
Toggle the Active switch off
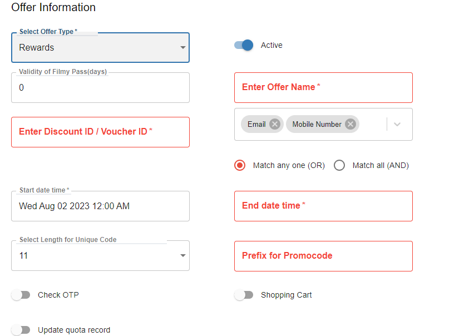(x=244, y=45)
